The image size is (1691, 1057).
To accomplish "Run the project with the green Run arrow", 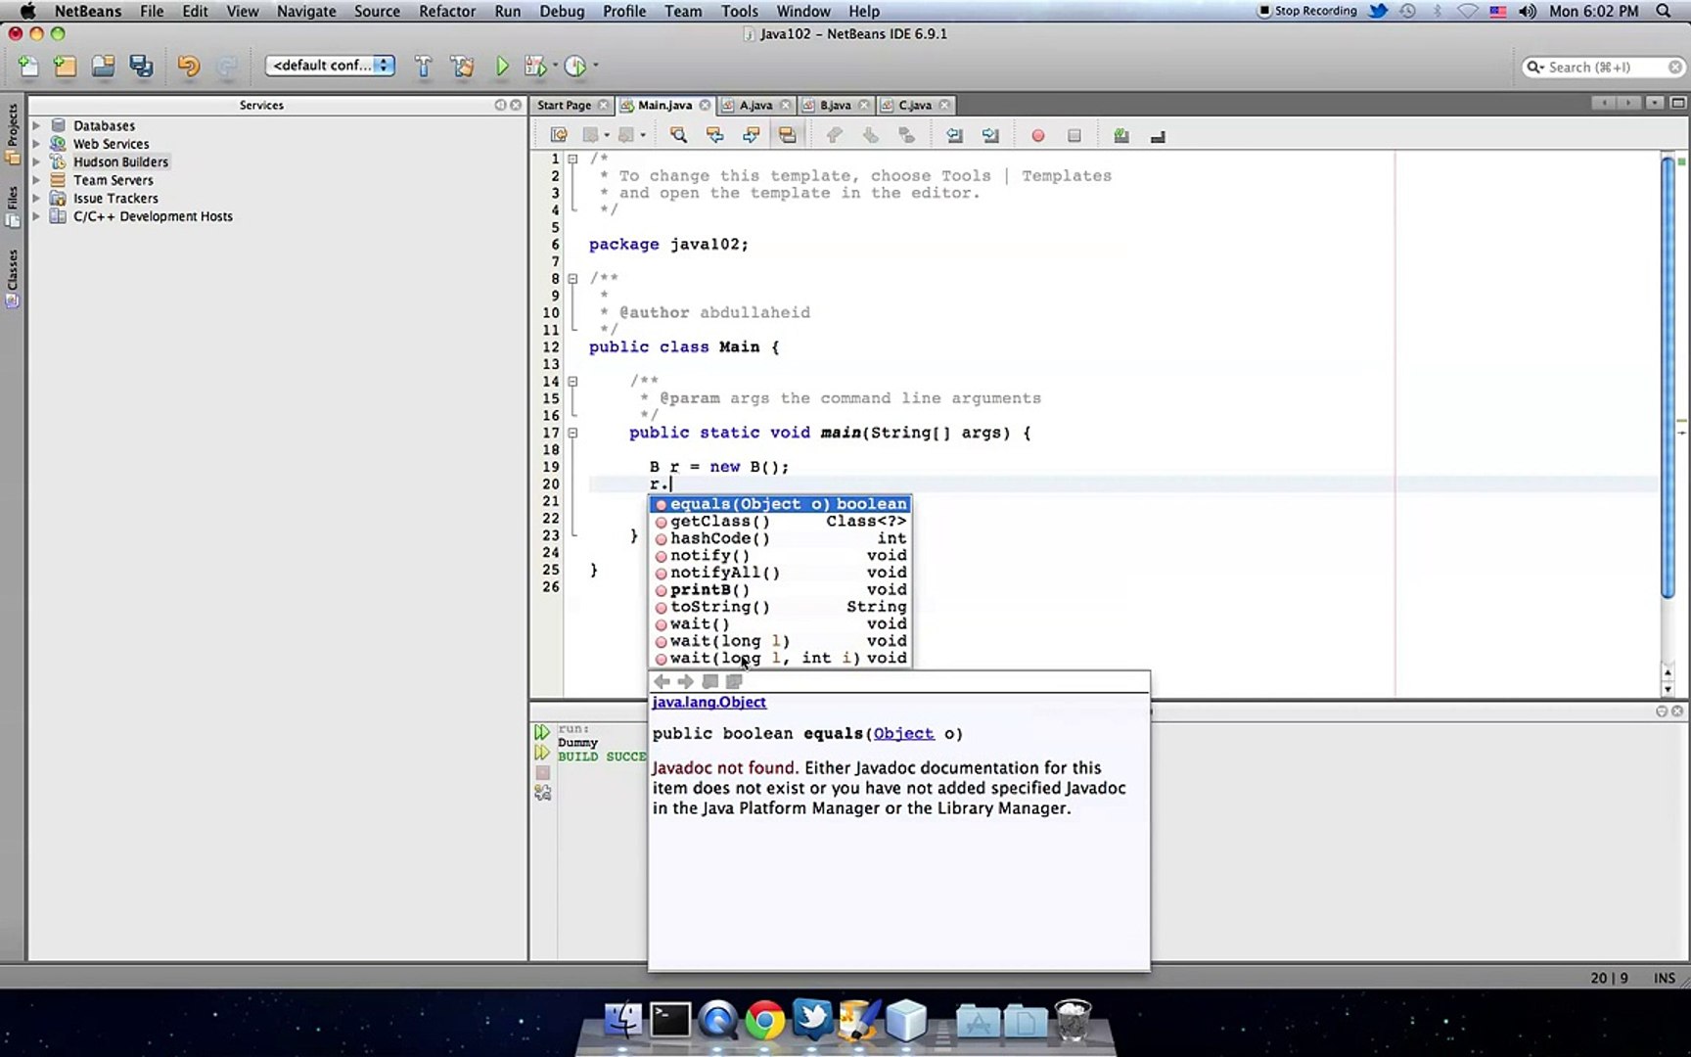I will 502,66.
